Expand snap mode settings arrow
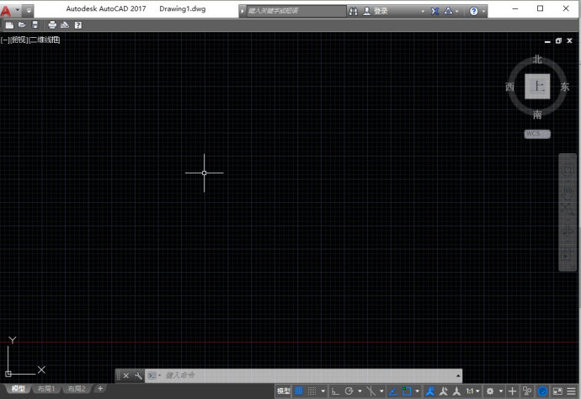This screenshot has height=399, width=581. tap(322, 391)
